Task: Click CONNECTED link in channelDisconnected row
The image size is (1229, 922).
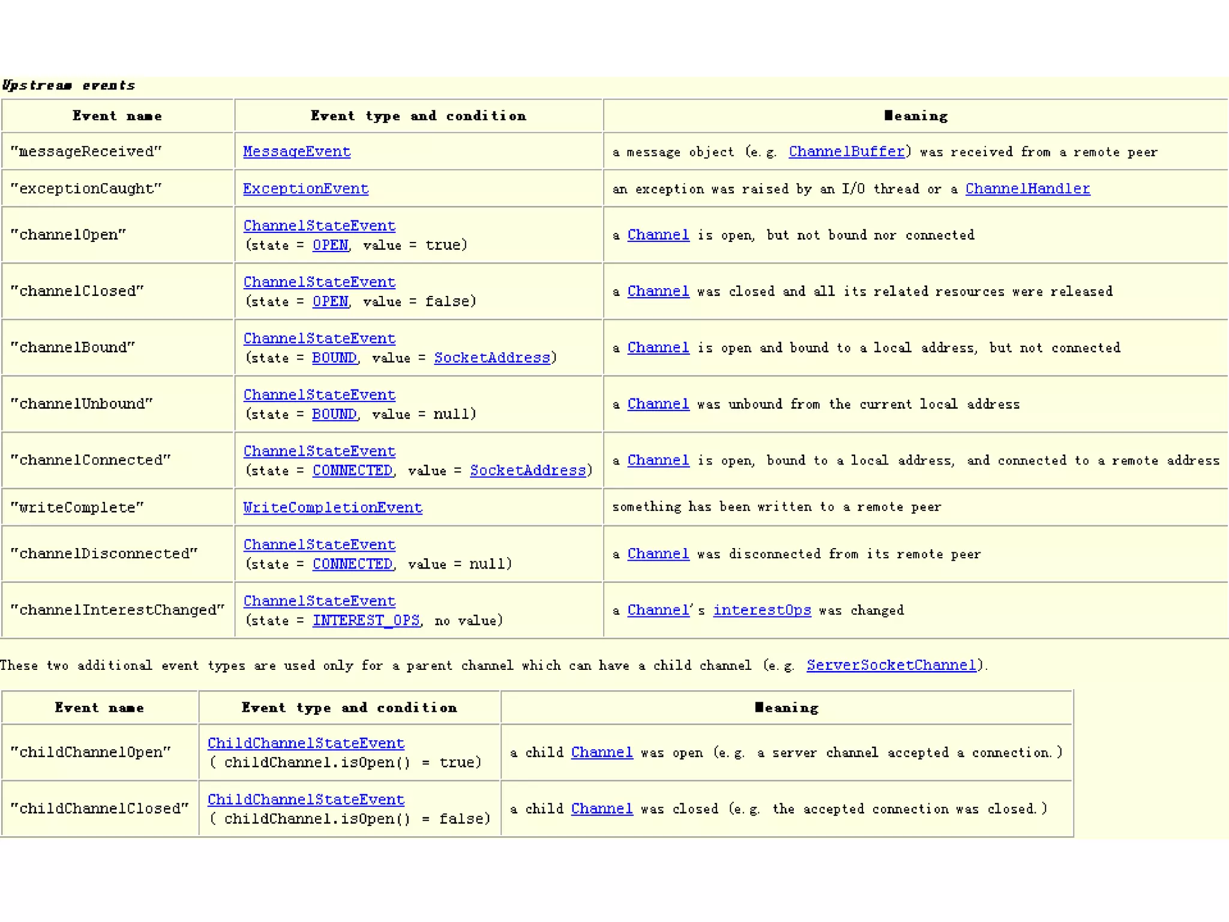Action: 352,564
